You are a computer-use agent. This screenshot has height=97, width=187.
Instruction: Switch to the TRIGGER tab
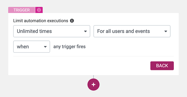pyautogui.click(x=22, y=10)
